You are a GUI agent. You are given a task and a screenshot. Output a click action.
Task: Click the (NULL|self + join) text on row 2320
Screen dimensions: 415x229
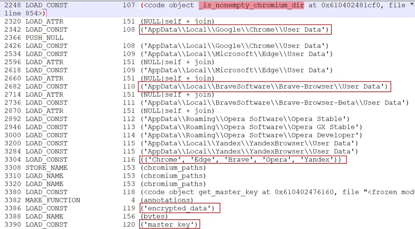click(x=178, y=21)
